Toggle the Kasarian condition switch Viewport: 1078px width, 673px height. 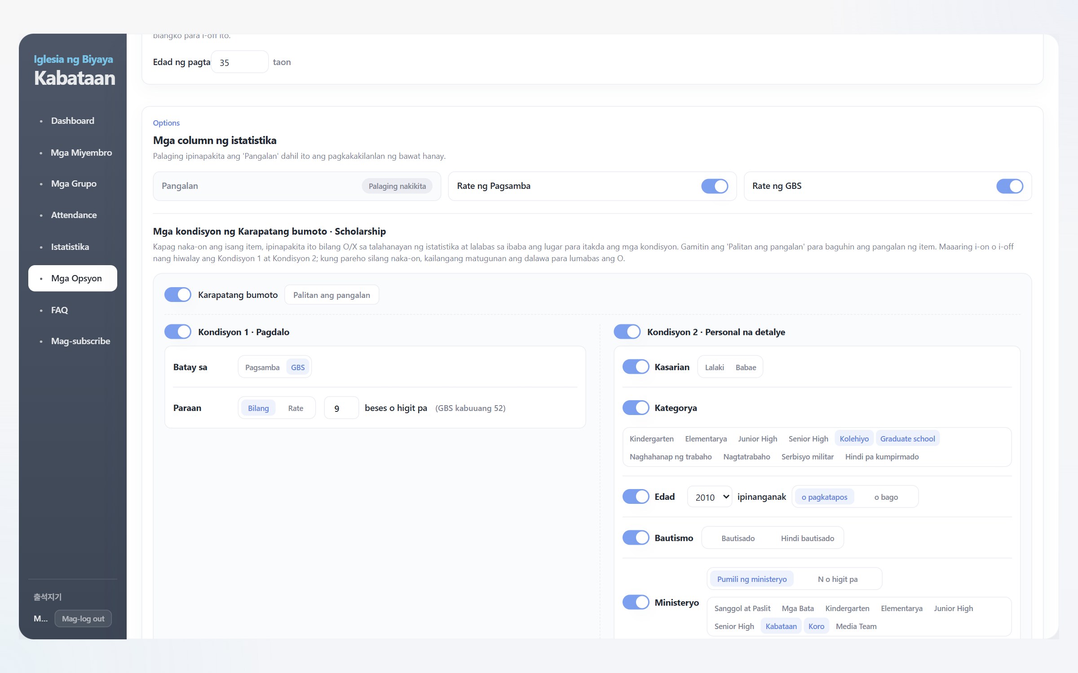point(636,367)
